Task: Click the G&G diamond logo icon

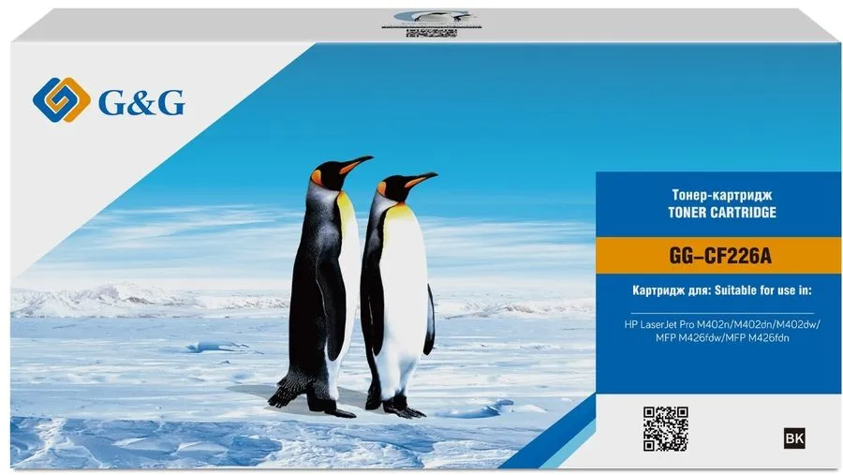Action: (x=60, y=98)
